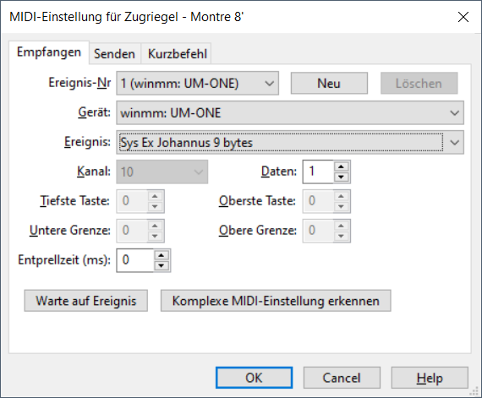482x398 pixels.
Task: Focus the Entprellzeit (ms) input field
Action: coord(135,260)
